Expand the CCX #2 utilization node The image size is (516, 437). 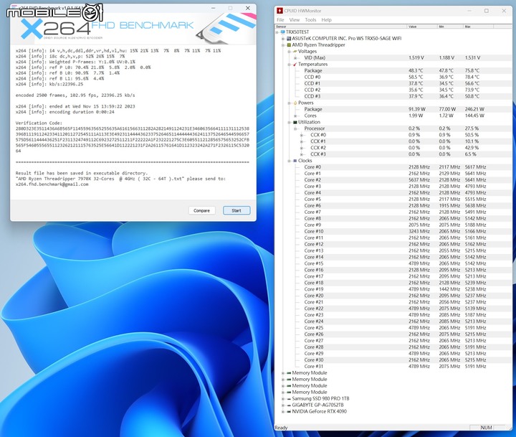302,148
